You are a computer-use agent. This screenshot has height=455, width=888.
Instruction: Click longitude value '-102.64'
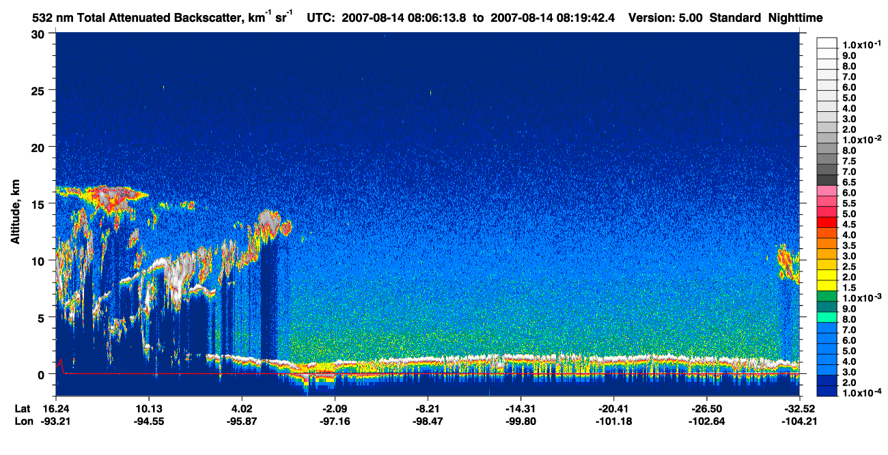pyautogui.click(x=707, y=421)
